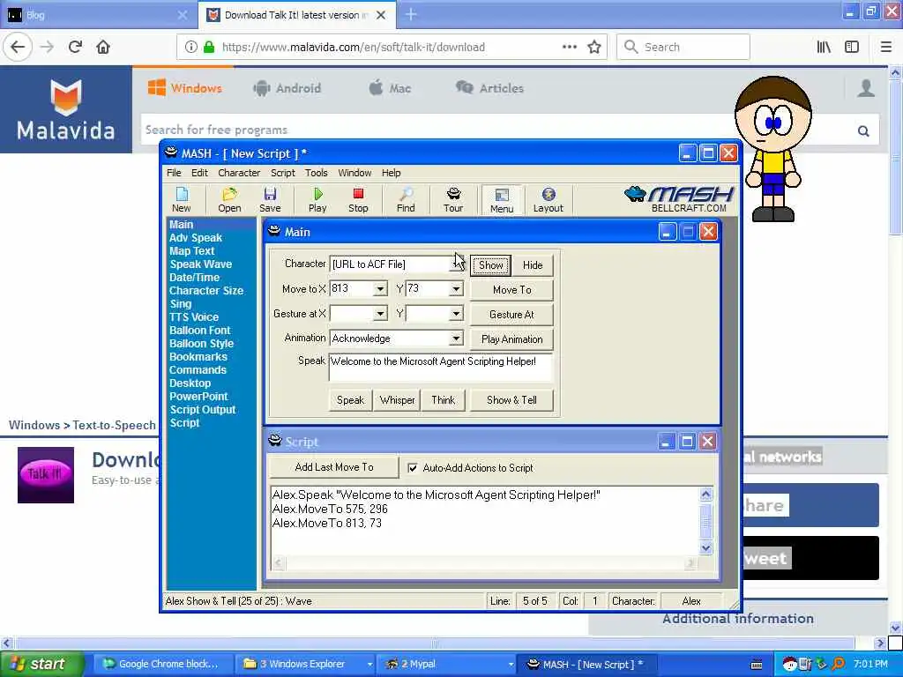This screenshot has width=903, height=677.
Task: Click the Malavida user account icon
Action: tap(866, 88)
